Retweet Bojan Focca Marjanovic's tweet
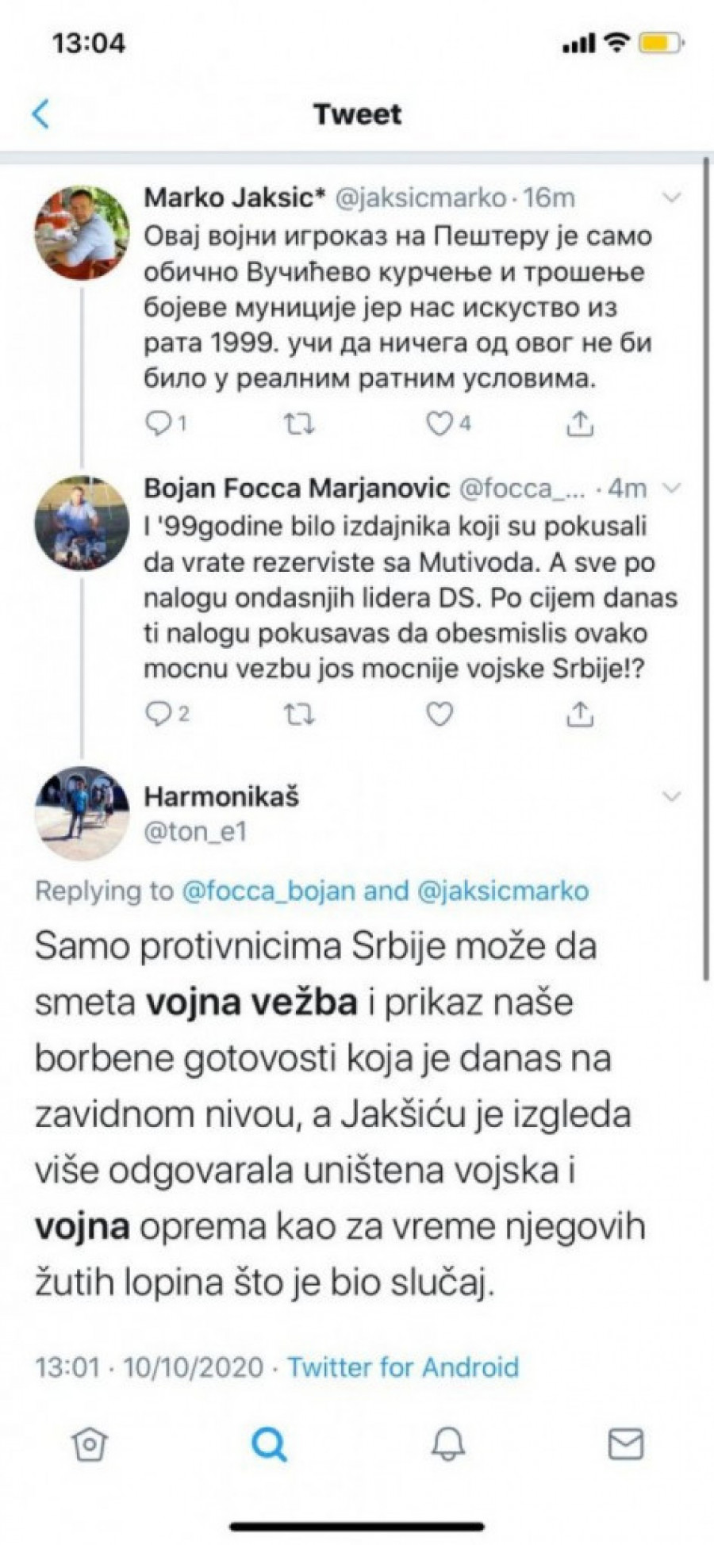The height and width of the screenshot is (1545, 714). click(299, 715)
